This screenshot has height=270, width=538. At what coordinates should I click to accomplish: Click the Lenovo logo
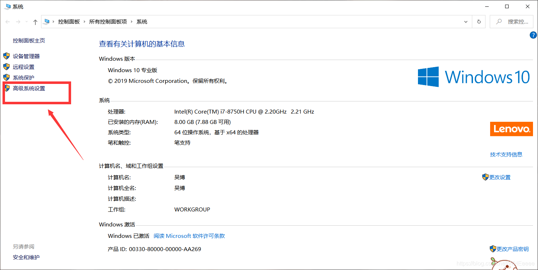(511, 129)
